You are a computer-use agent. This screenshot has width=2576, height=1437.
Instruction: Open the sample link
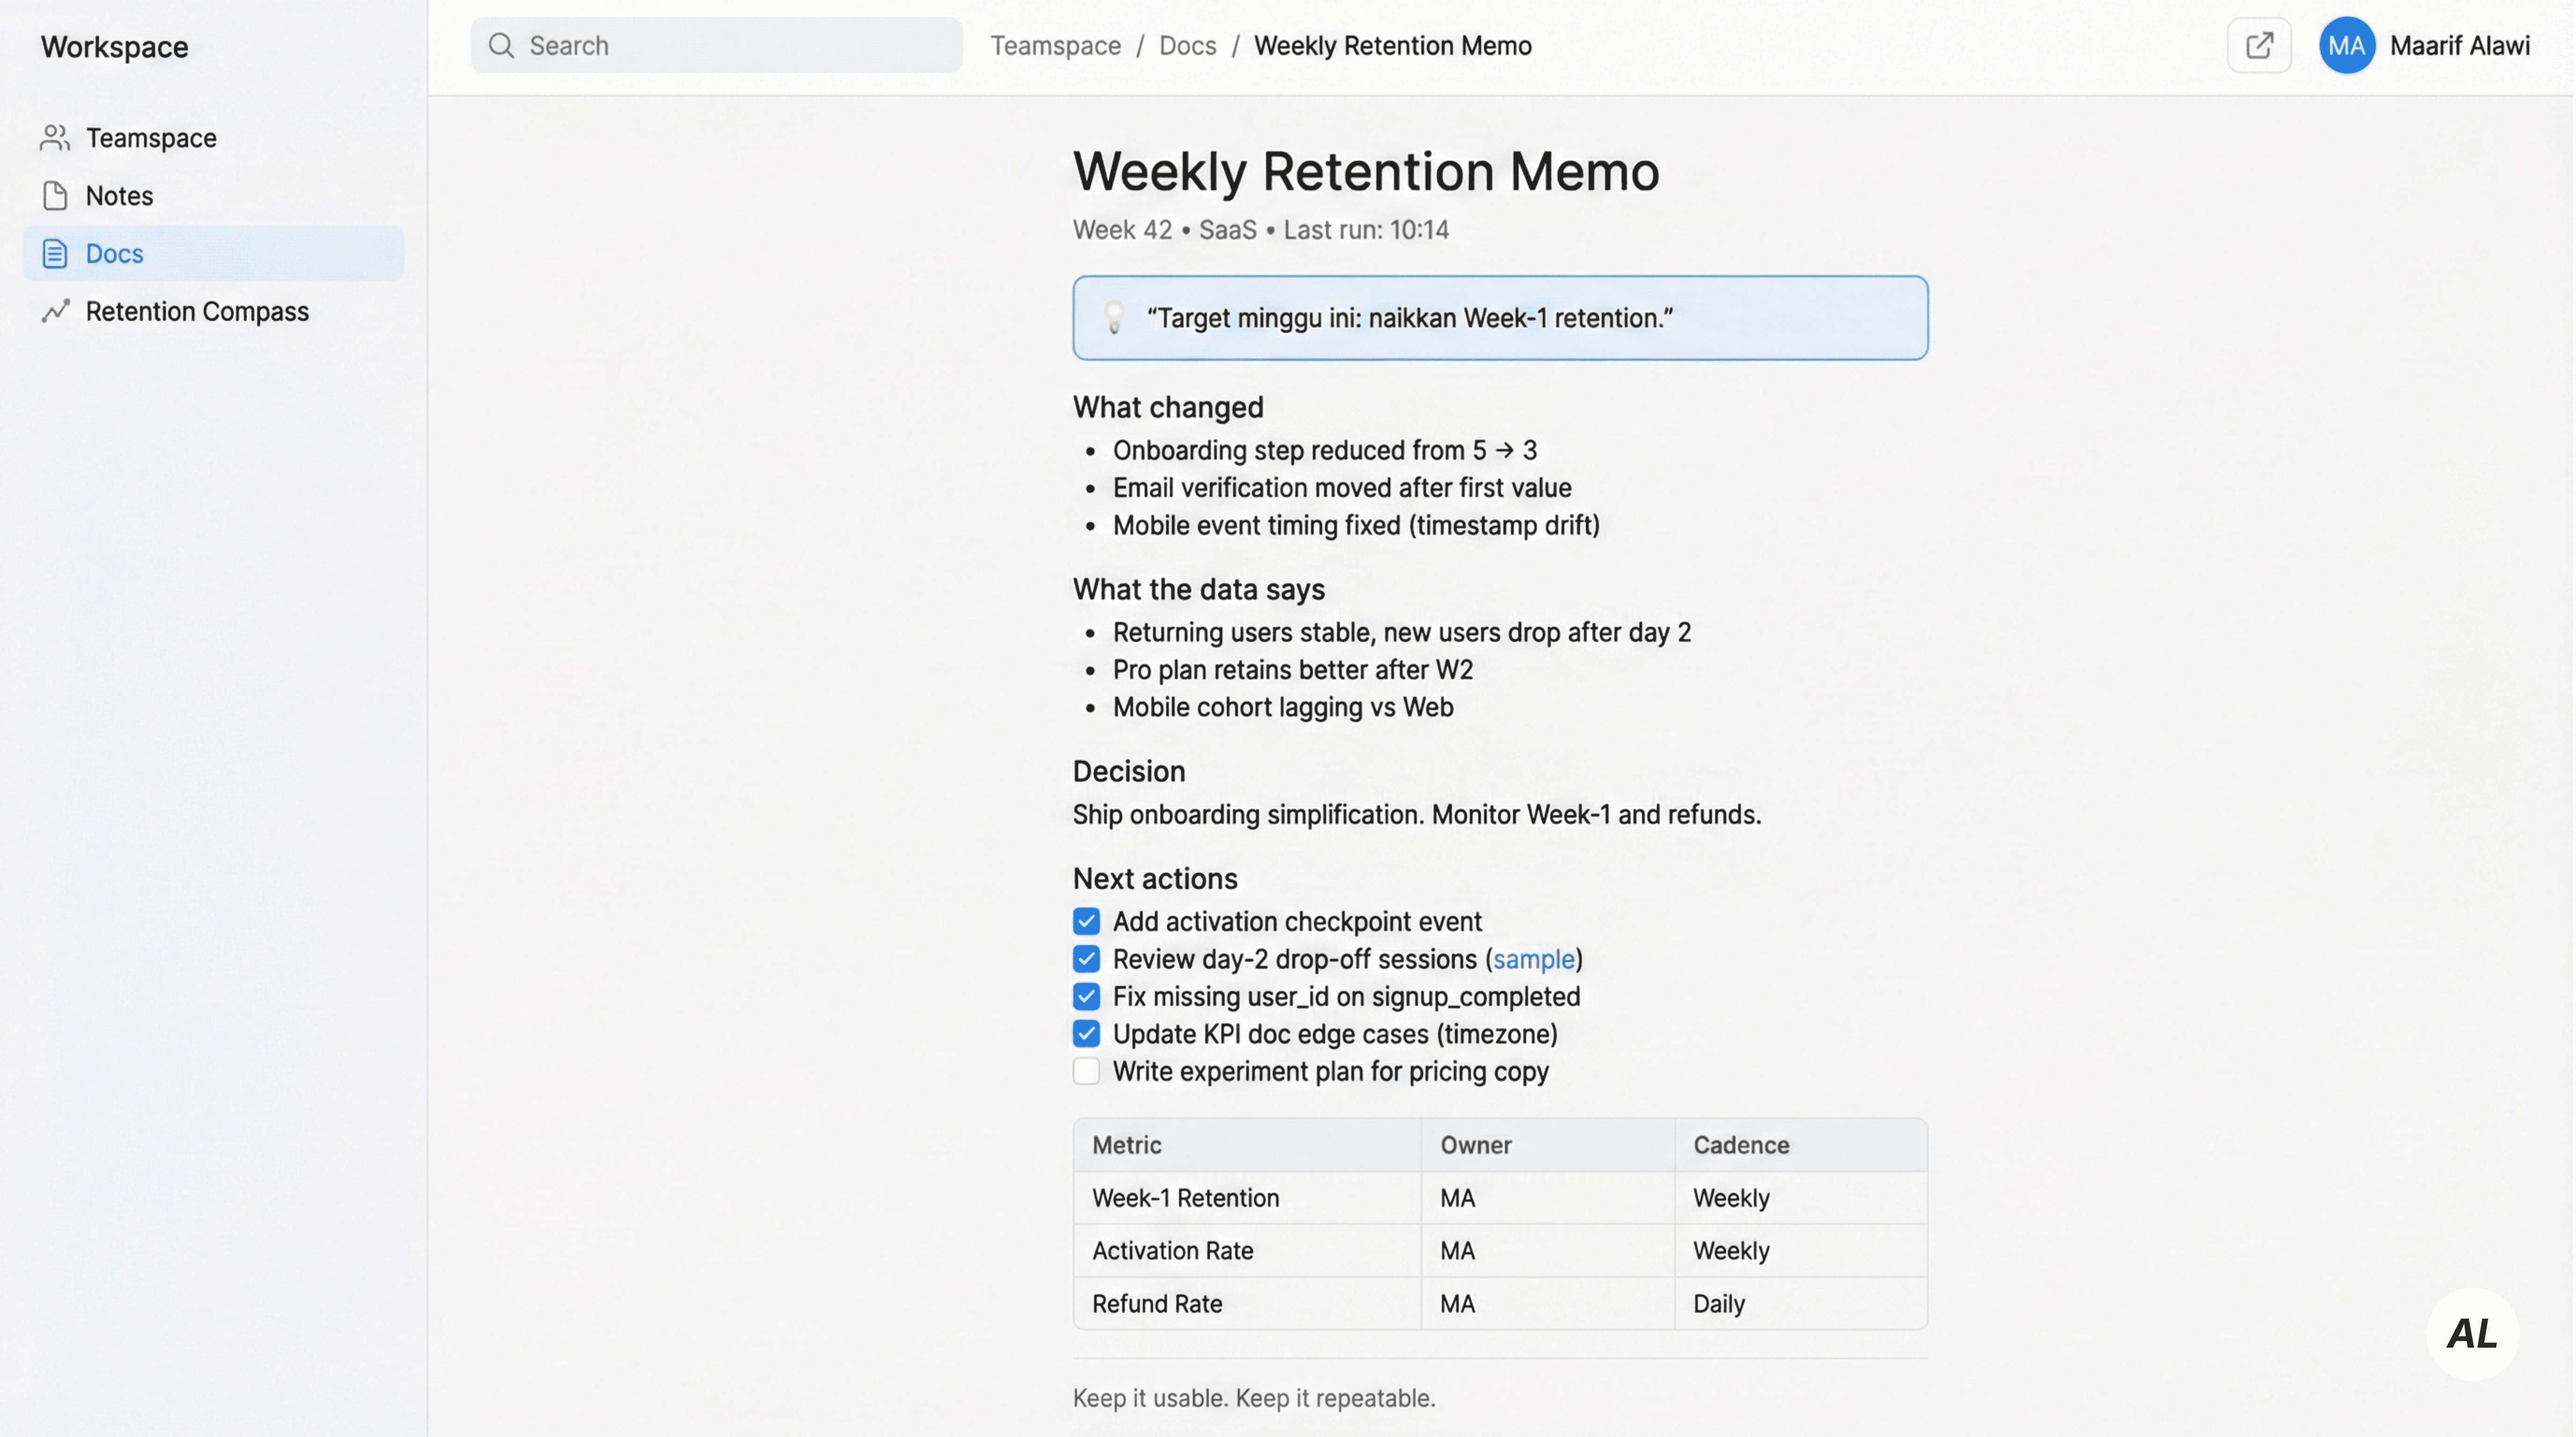(1533, 959)
